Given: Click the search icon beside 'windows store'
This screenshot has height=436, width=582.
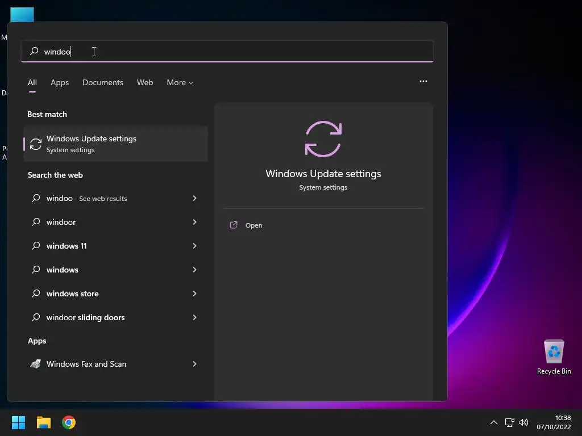Looking at the screenshot, I should point(36,294).
